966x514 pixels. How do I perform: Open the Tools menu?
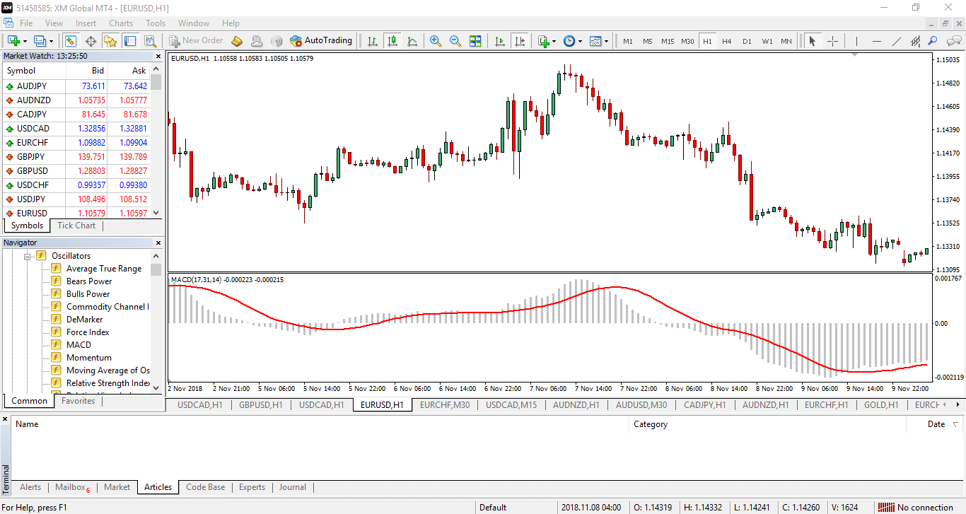click(x=156, y=23)
